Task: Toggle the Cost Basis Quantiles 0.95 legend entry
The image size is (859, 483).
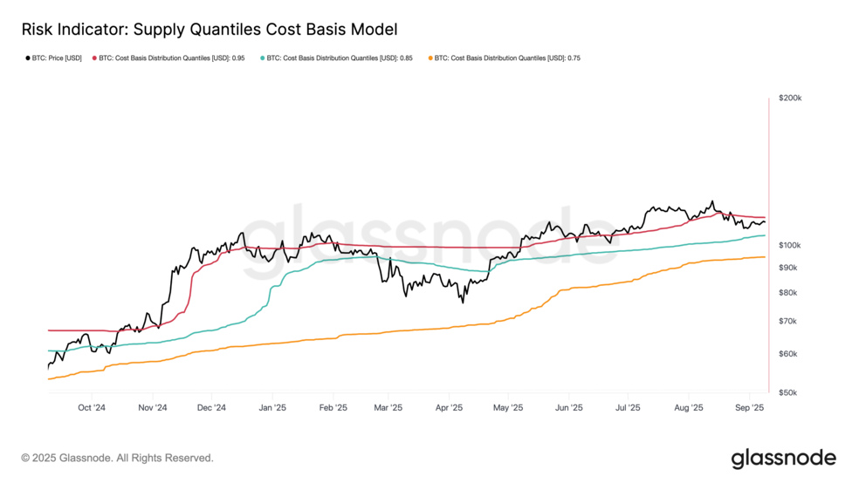Action: tap(168, 58)
